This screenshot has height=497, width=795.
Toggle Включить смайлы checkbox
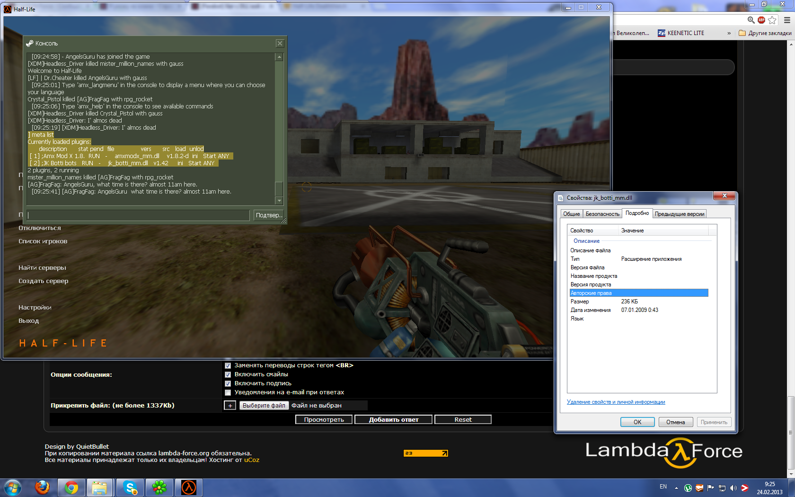click(x=228, y=375)
